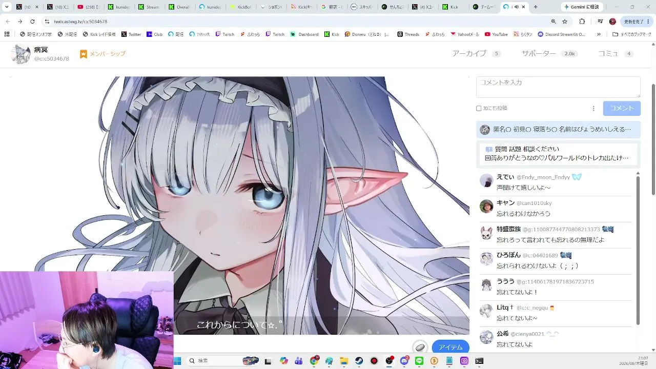Select the username 特盛蛮族 in comments

point(508,229)
